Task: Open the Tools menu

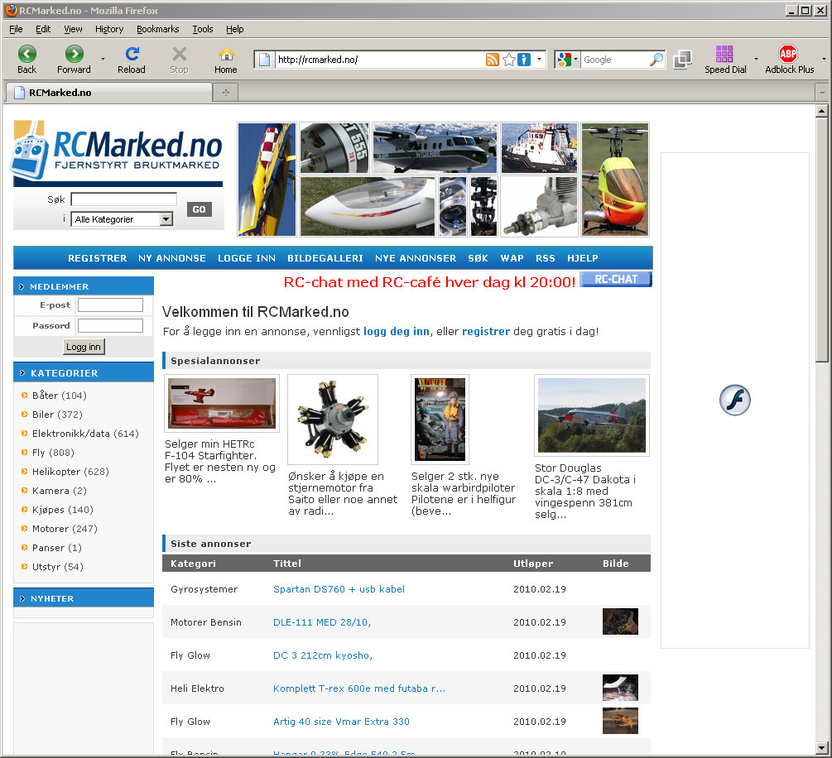Action: pyautogui.click(x=203, y=29)
